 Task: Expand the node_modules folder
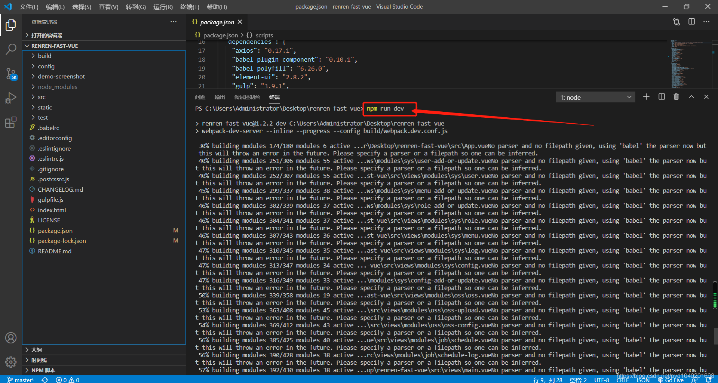[104, 87]
